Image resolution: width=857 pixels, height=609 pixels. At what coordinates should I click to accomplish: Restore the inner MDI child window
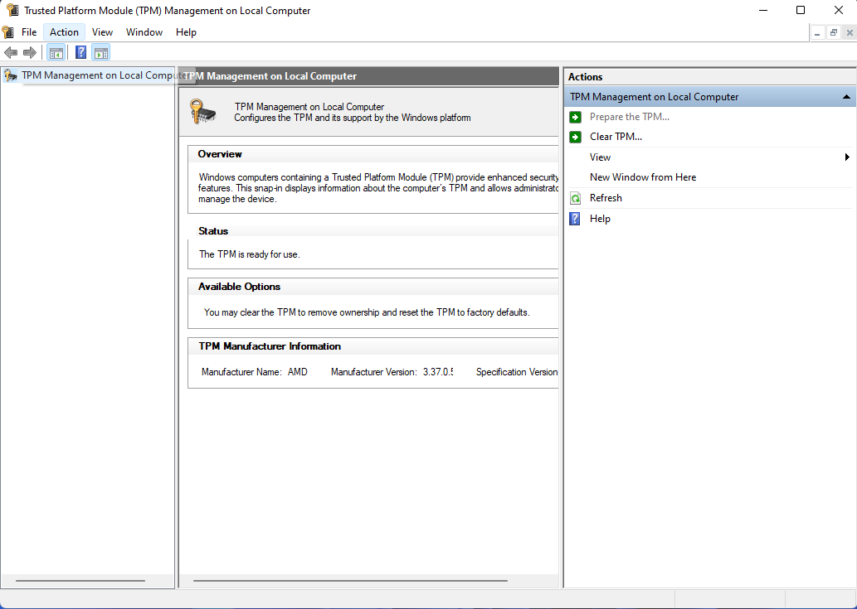(834, 33)
